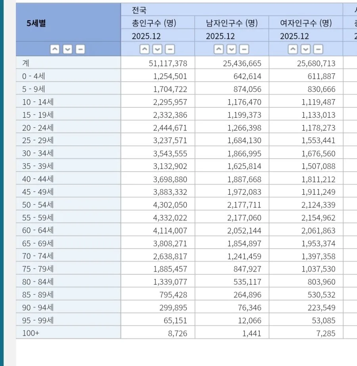Select the 5세별 column header
This screenshot has height=366, width=357.
(68, 23)
